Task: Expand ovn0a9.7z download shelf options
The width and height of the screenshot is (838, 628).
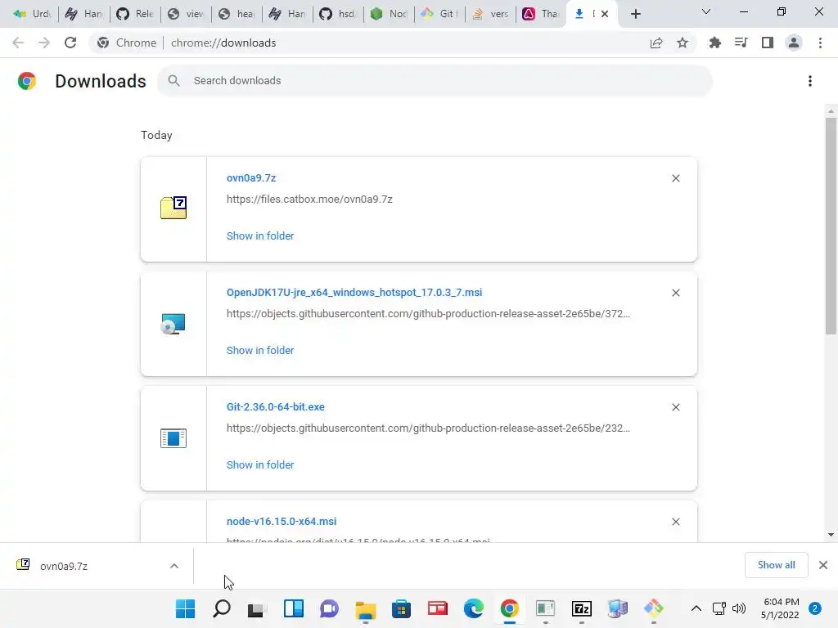Action: tap(174, 566)
